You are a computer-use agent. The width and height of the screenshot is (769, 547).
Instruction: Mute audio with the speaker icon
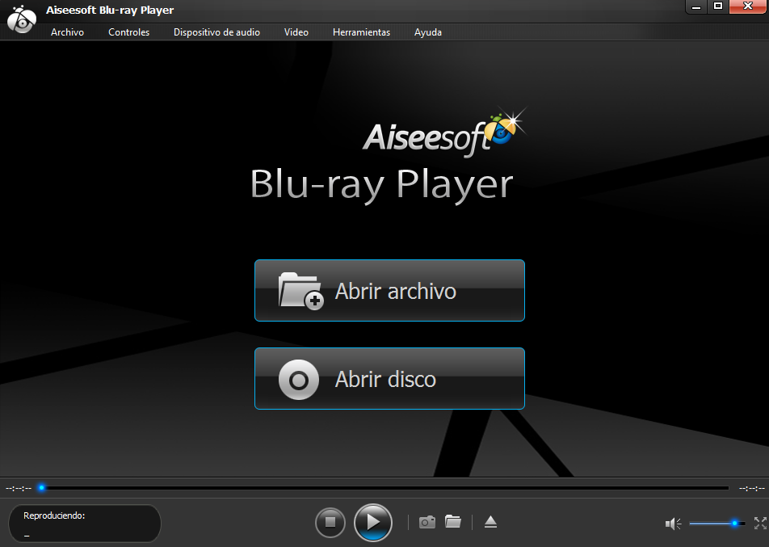[x=673, y=524]
